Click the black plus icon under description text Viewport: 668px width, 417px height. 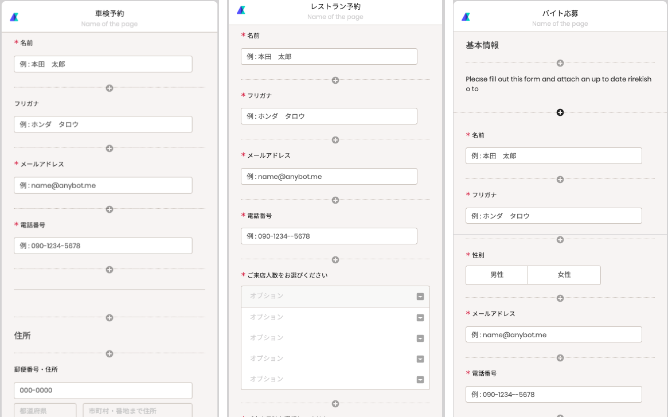560,112
